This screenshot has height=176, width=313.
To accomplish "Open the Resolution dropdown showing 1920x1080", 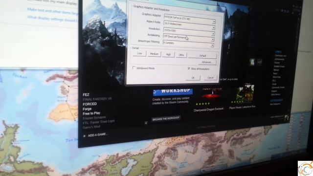I will coord(213,34).
